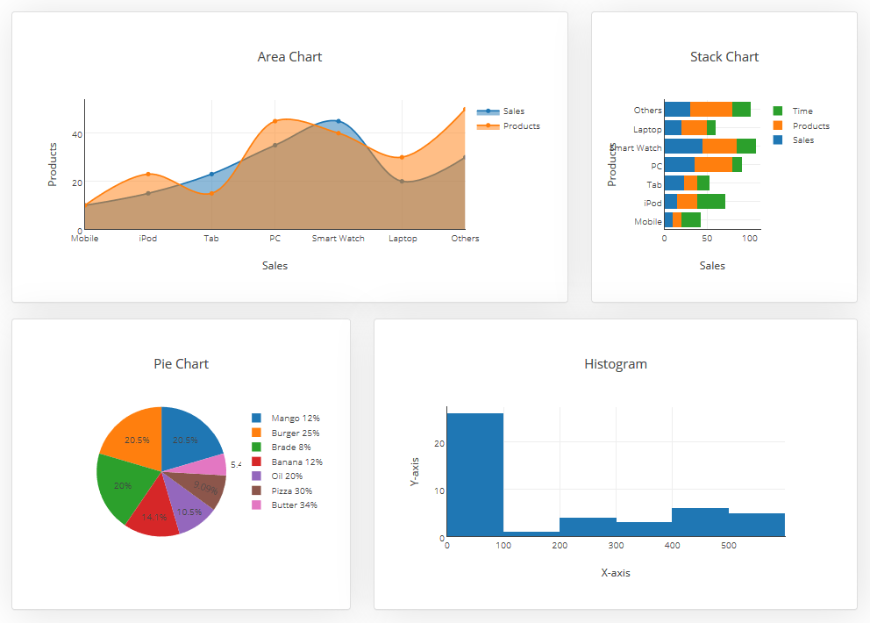
Task: Toggle the Products series in the Area Chart legend
Action: tap(520, 125)
